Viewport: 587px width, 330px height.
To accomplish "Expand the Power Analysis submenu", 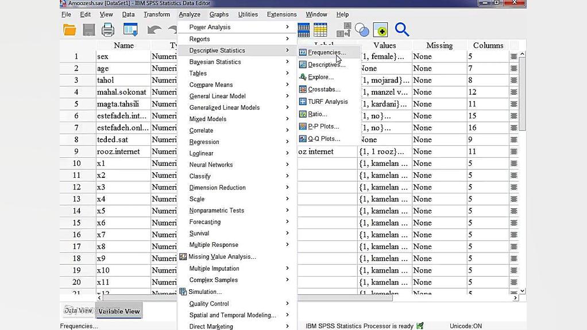I will point(287,27).
